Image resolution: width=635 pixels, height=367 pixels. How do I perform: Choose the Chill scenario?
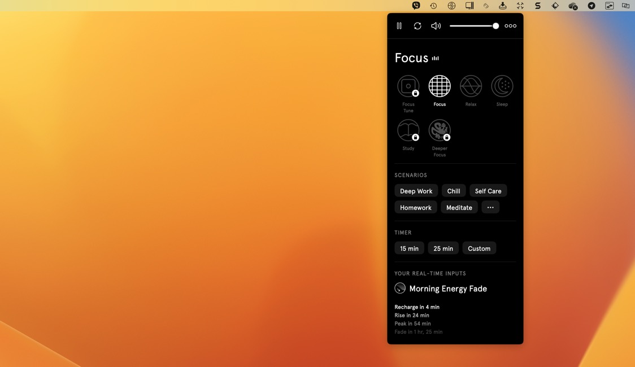(454, 191)
